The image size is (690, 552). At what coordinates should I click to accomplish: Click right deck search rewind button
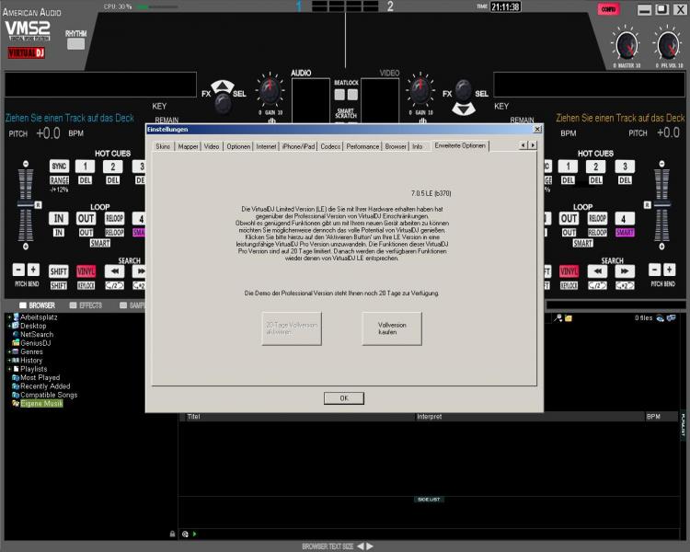point(597,271)
